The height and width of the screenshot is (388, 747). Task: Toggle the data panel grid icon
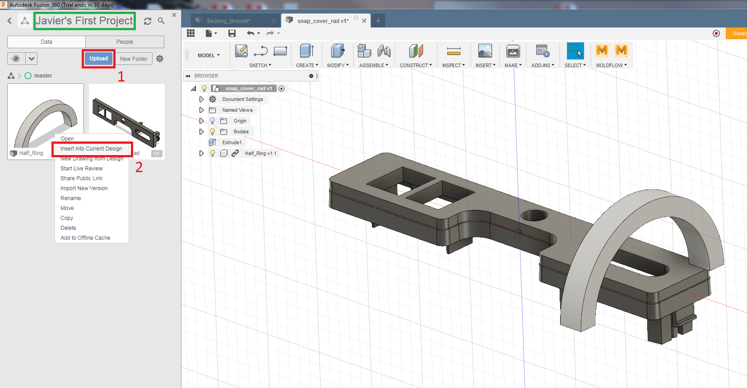point(190,33)
